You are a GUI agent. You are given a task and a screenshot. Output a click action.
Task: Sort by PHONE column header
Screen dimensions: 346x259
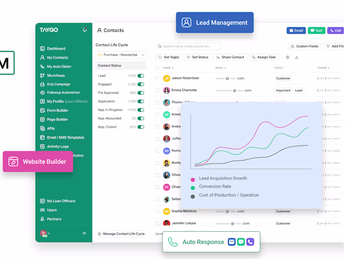coord(323,68)
